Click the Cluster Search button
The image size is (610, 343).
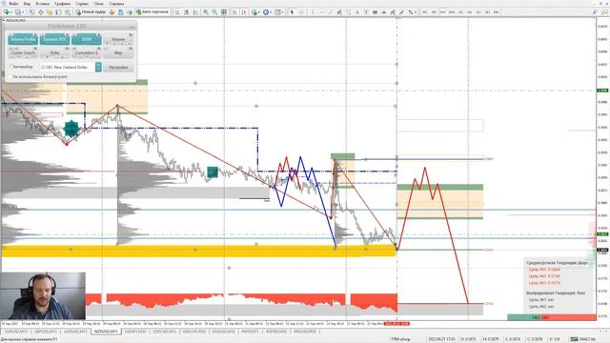pos(23,52)
